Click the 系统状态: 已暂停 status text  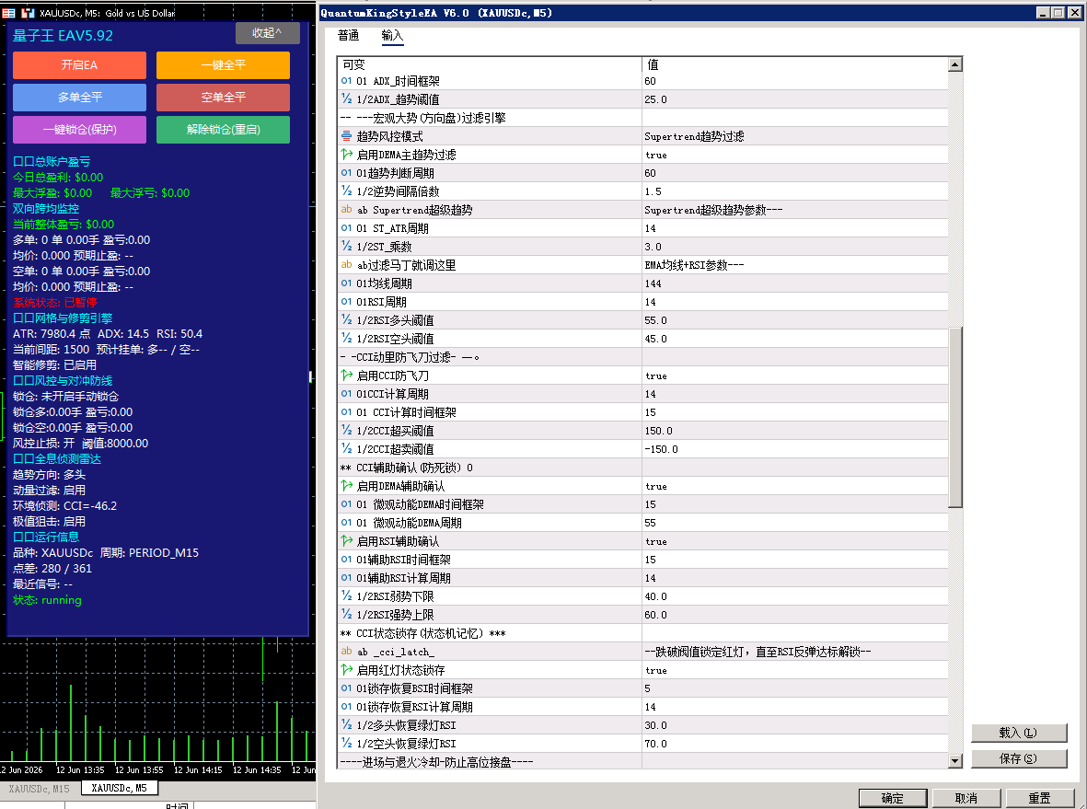(x=55, y=302)
